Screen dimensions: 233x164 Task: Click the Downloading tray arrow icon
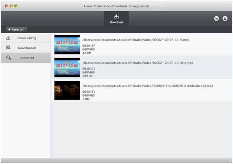tap(8, 38)
